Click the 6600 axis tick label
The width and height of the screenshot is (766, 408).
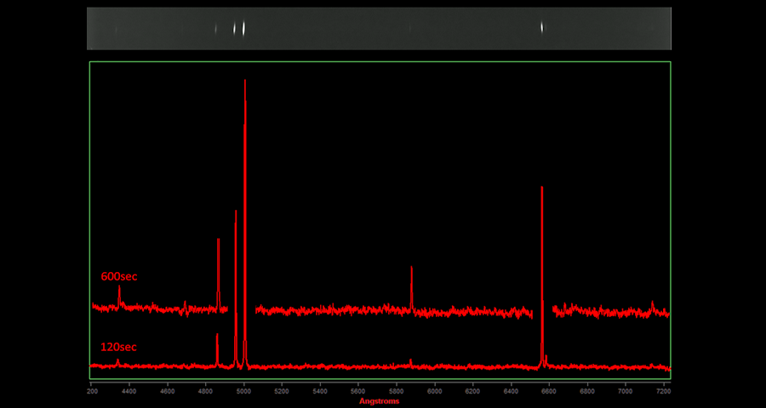pyautogui.click(x=549, y=392)
